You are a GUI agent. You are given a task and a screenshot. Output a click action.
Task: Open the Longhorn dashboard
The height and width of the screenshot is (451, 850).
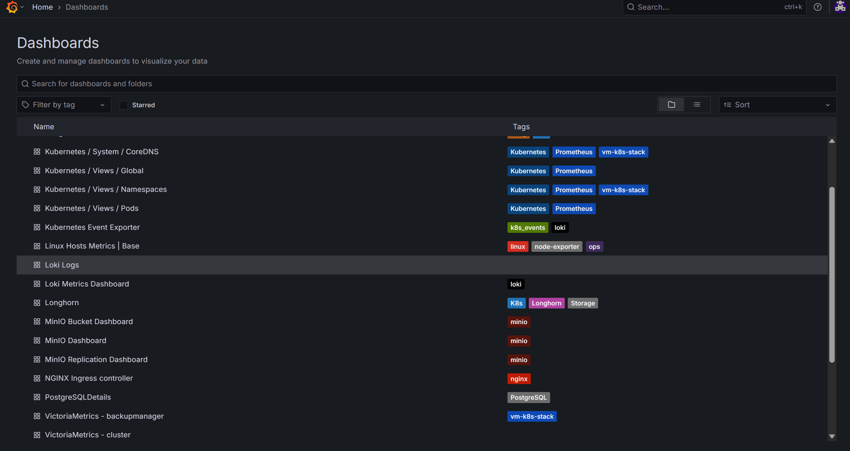[x=62, y=302]
